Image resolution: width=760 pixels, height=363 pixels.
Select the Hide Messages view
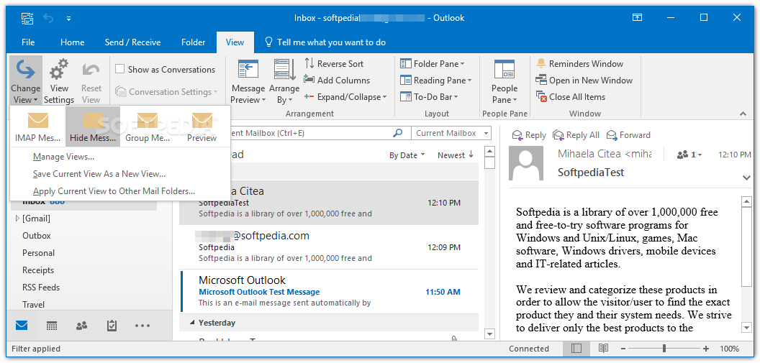pos(93,127)
